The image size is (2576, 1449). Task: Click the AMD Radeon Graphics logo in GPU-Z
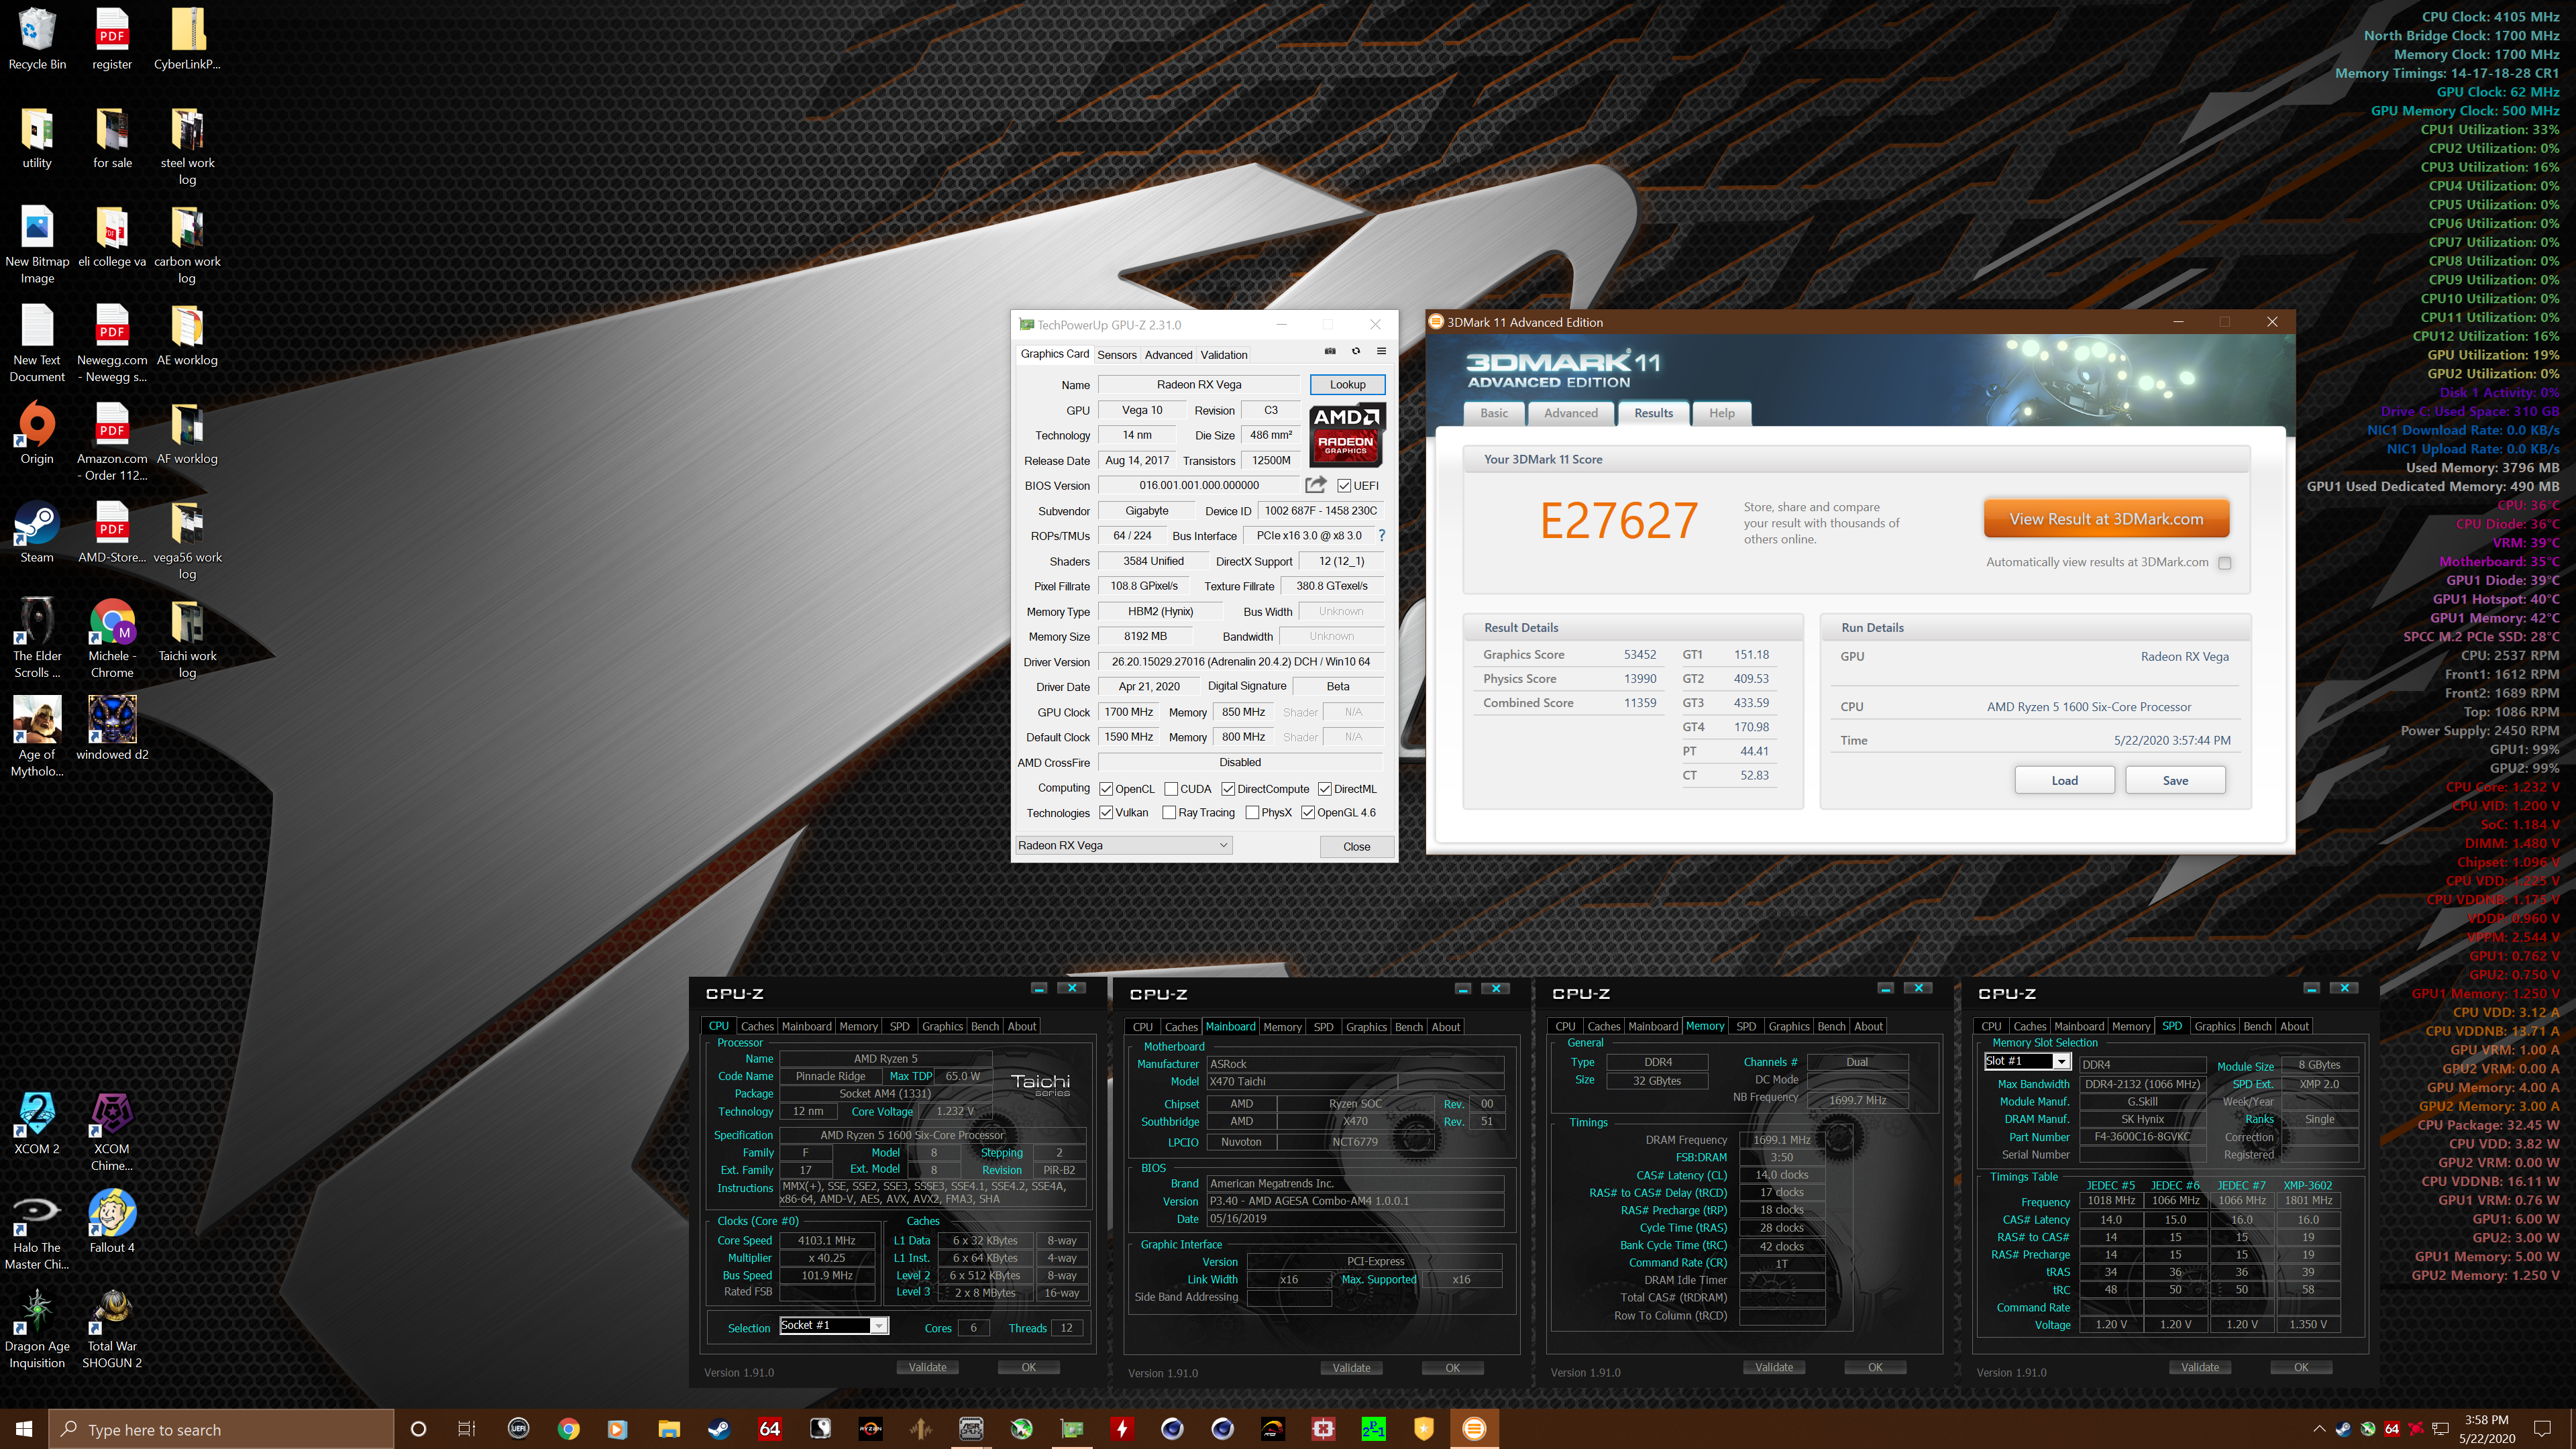pos(1346,435)
